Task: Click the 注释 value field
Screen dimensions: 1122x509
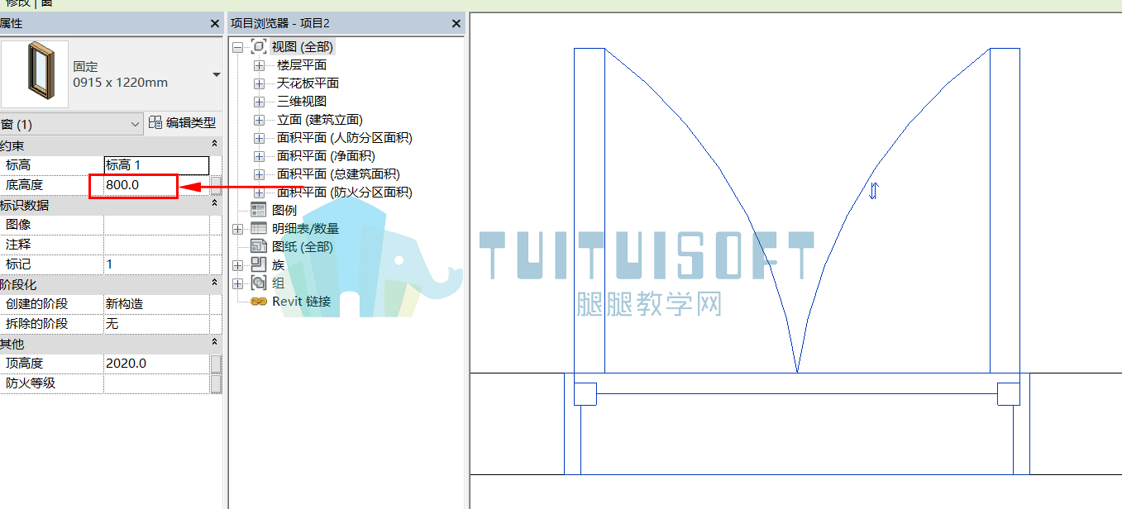Action: (156, 245)
